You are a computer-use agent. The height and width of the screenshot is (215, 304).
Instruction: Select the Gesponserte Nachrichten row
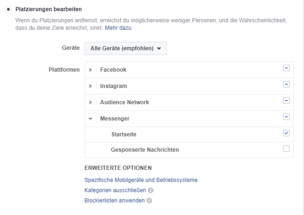(x=145, y=150)
